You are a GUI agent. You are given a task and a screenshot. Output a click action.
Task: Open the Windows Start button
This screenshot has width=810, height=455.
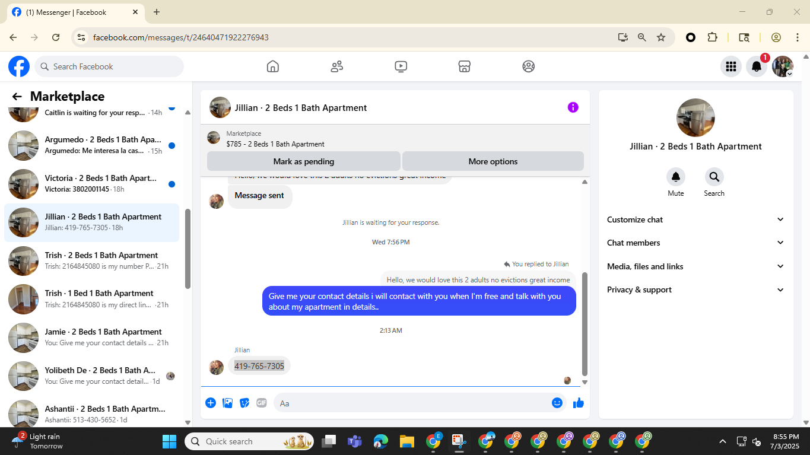tap(169, 441)
